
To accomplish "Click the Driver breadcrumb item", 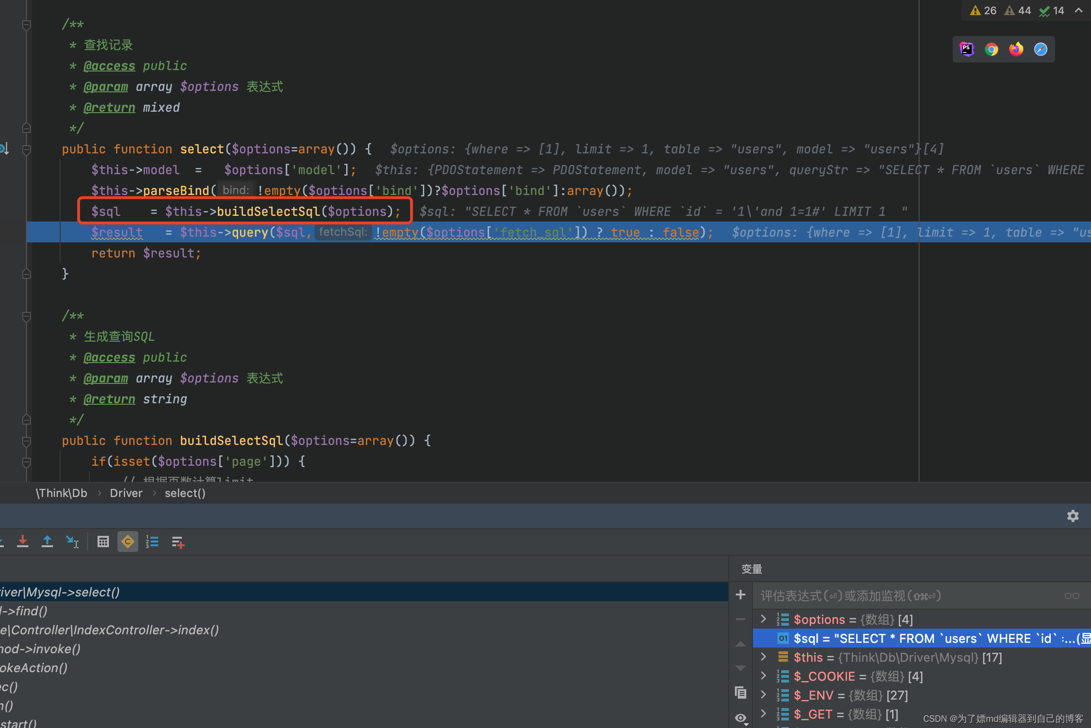I will pyautogui.click(x=126, y=493).
